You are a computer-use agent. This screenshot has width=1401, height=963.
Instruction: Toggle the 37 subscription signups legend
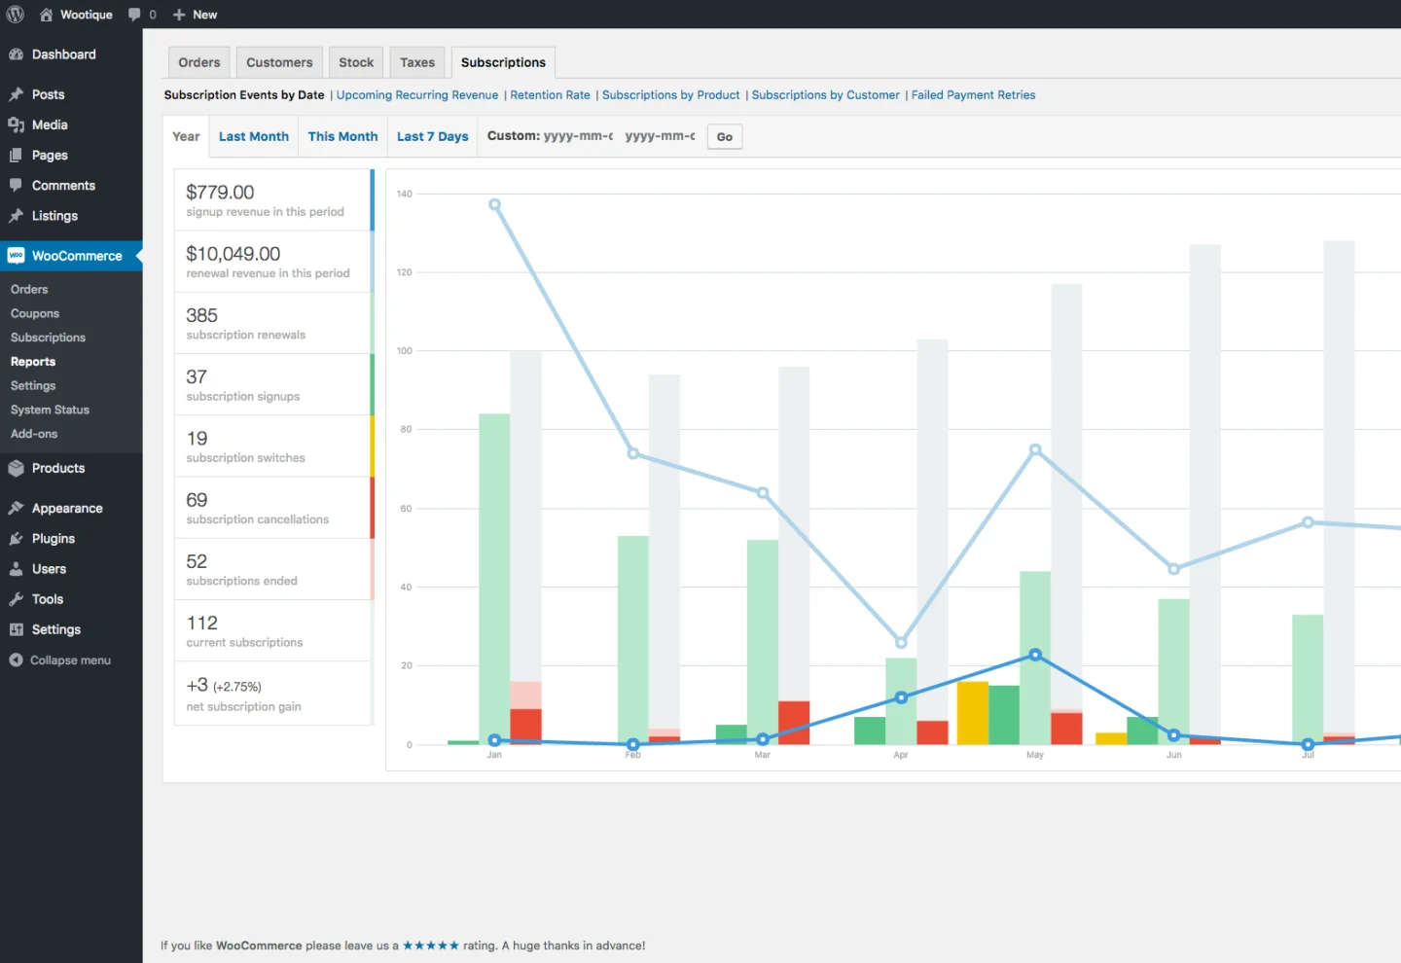coord(274,384)
